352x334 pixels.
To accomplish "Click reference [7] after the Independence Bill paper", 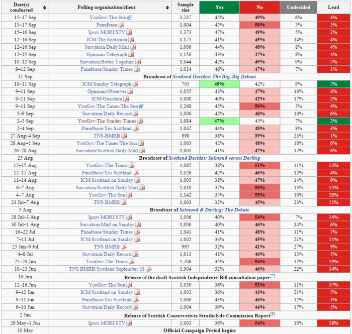I will pos(272,276).
